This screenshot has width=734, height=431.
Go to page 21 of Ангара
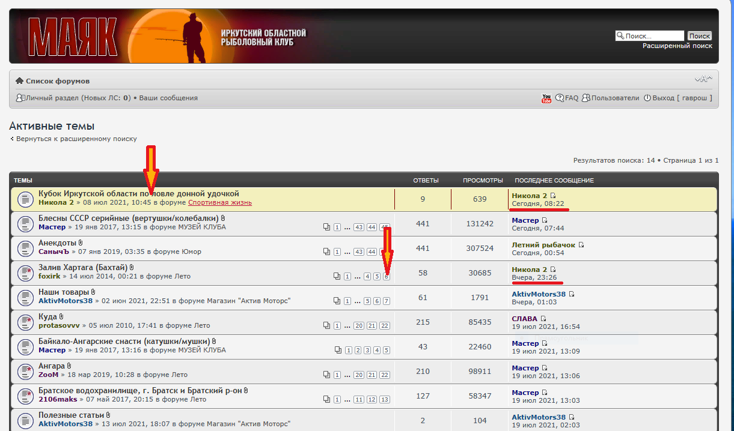coord(372,375)
